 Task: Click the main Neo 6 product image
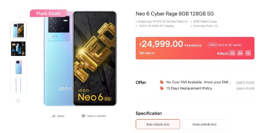80,59
